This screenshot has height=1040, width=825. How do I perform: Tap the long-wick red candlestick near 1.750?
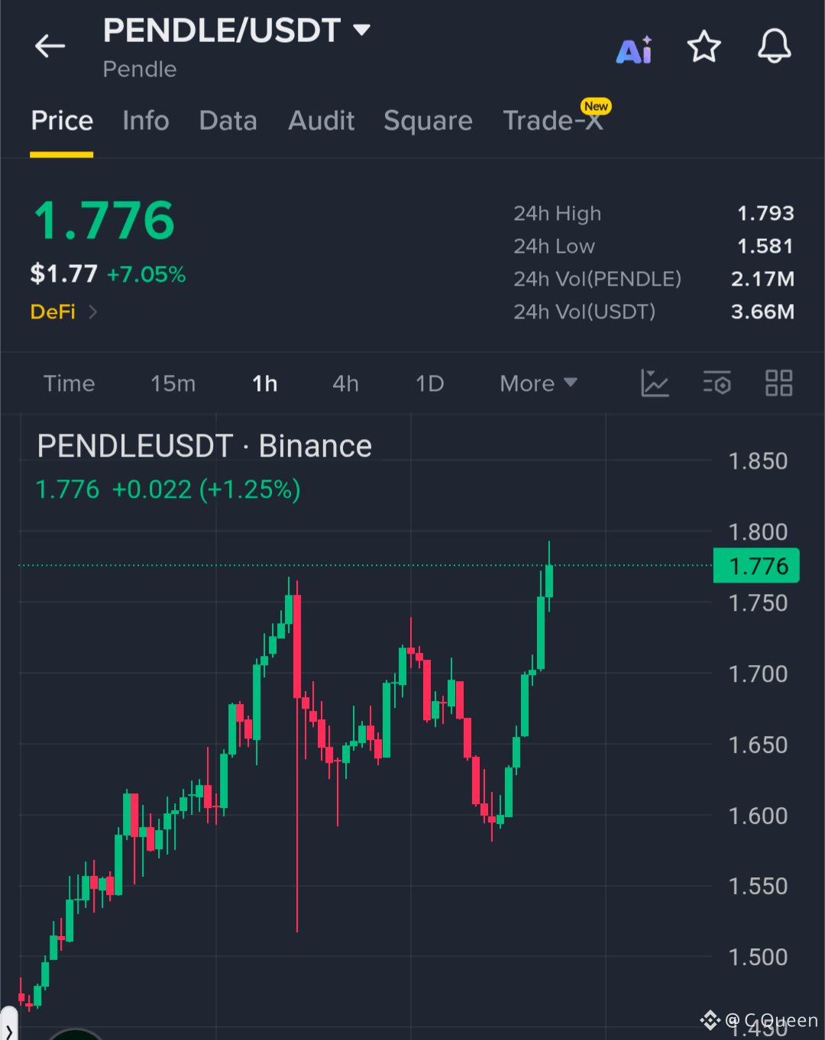click(x=297, y=646)
